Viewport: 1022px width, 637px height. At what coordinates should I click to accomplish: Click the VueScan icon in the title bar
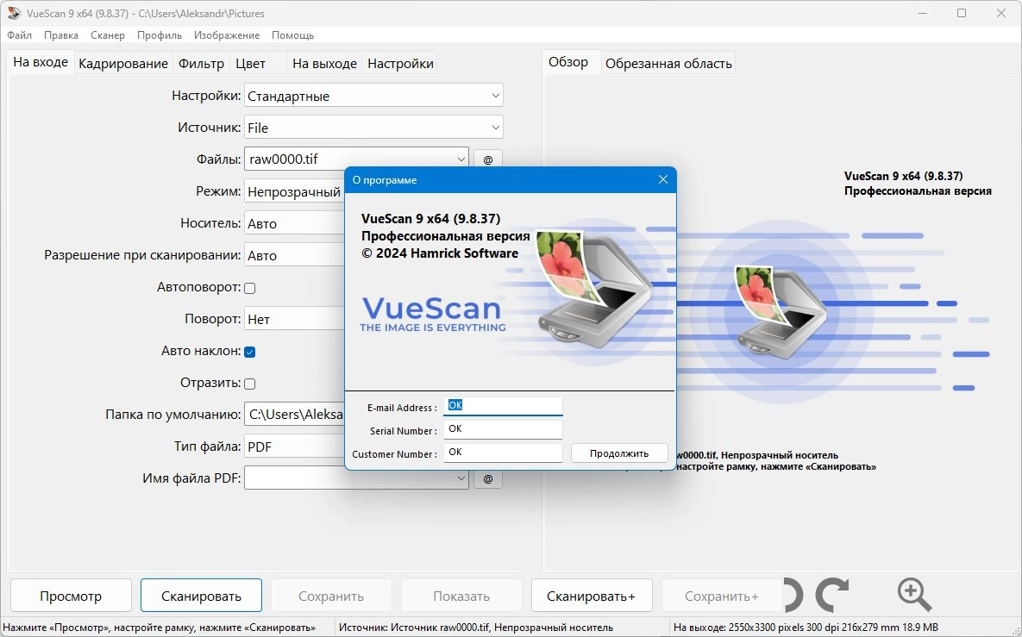coord(13,13)
